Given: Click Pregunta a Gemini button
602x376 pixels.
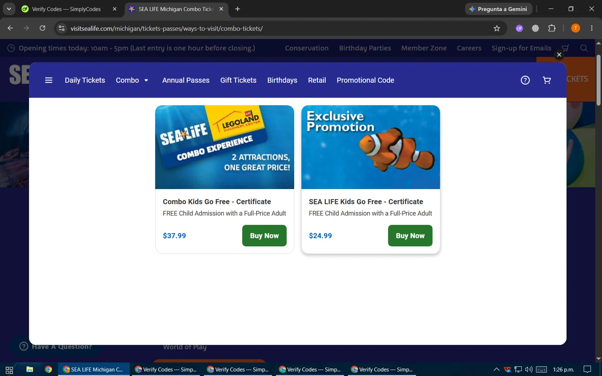Looking at the screenshot, I should coord(498,9).
